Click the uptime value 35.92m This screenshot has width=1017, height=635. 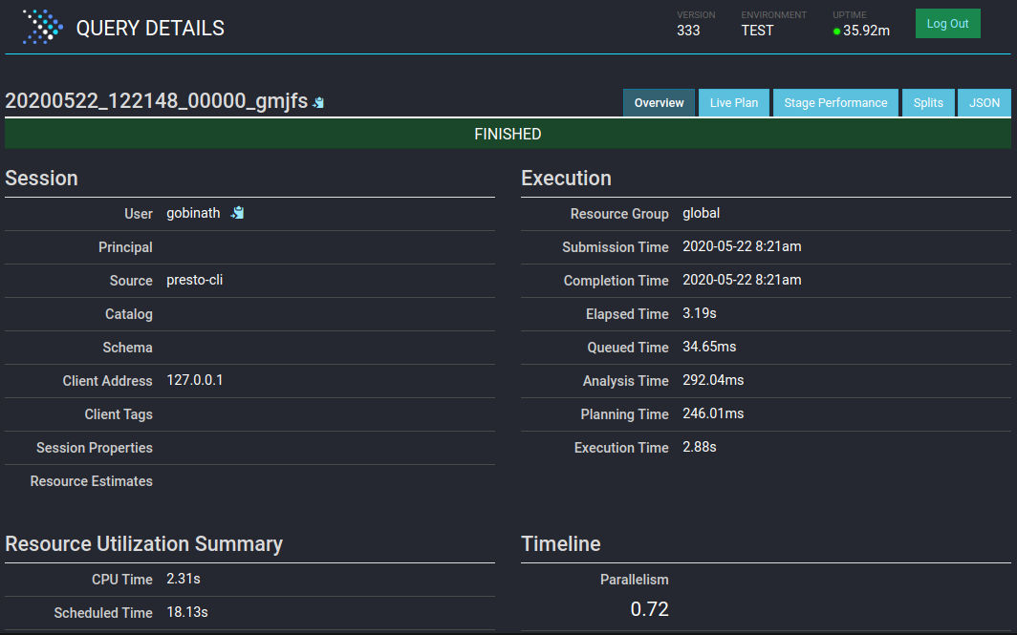pyautogui.click(x=867, y=31)
